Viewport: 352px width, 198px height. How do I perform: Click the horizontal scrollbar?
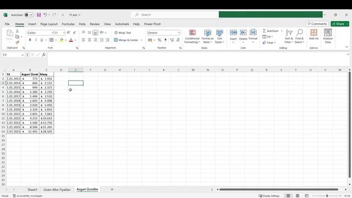coord(279,189)
